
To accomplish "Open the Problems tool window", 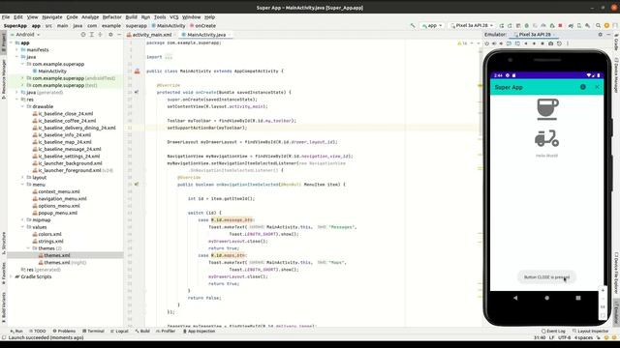I will (x=64, y=331).
